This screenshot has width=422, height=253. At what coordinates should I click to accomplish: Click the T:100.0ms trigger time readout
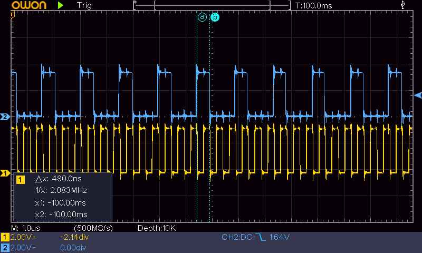point(314,5)
